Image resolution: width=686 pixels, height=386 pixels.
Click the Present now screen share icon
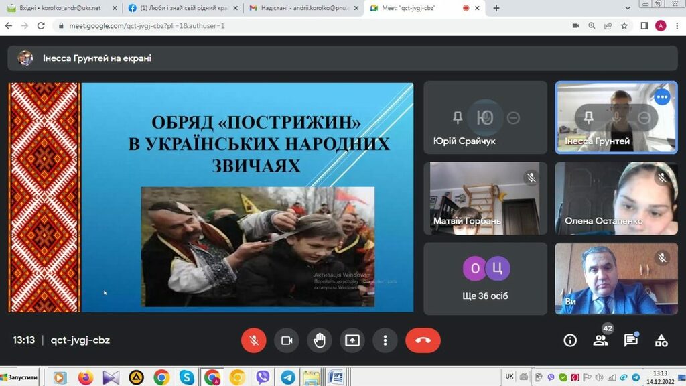click(x=352, y=340)
